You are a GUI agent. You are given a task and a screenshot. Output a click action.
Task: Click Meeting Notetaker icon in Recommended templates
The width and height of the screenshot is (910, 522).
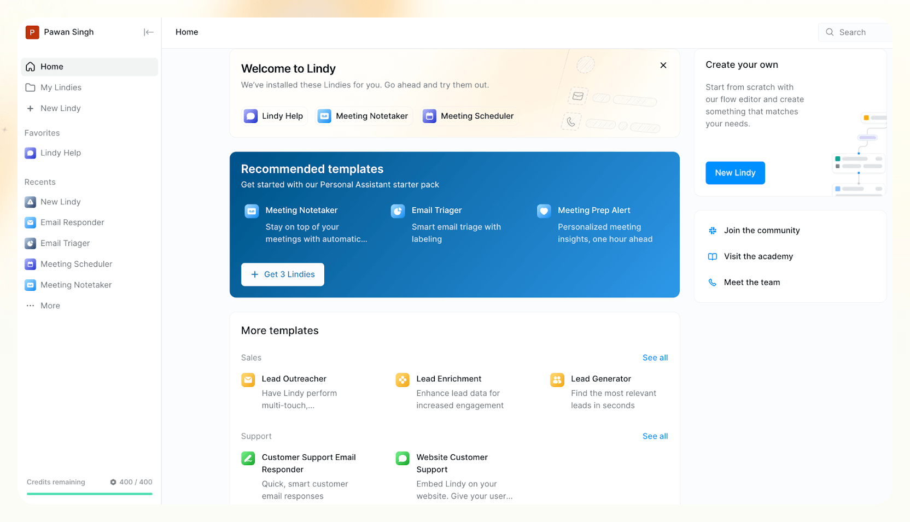[x=252, y=211]
